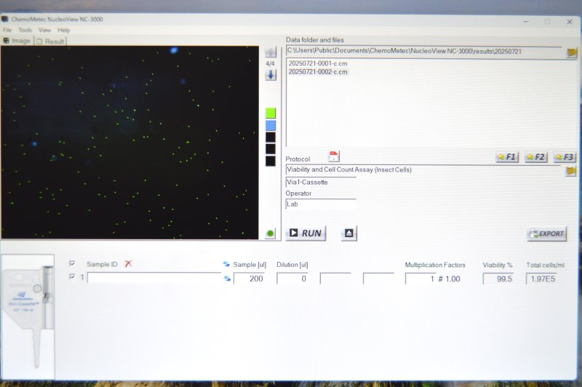Click the Via1-Cassette illustration thumbnail
This screenshot has width=582, height=387.
pos(28,316)
